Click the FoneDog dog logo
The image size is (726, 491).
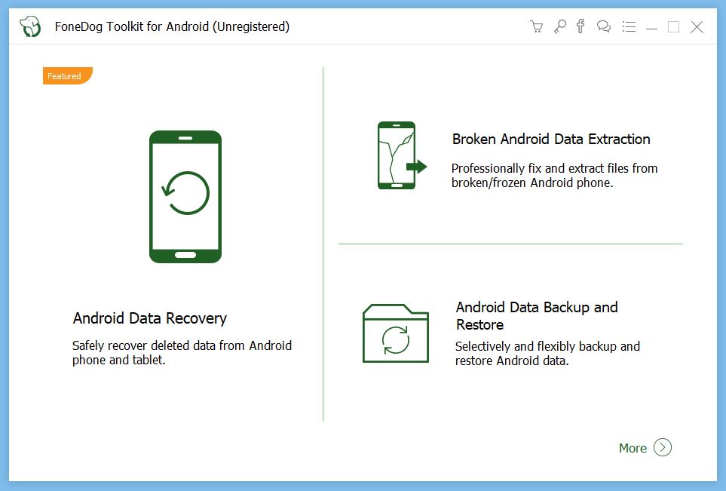click(x=30, y=27)
